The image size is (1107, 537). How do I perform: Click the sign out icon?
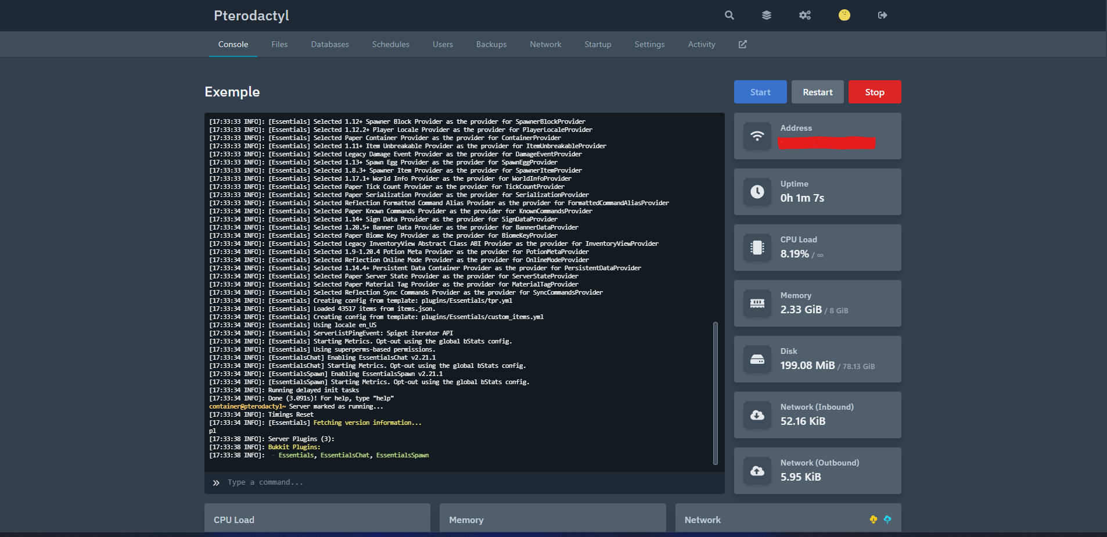pos(883,15)
